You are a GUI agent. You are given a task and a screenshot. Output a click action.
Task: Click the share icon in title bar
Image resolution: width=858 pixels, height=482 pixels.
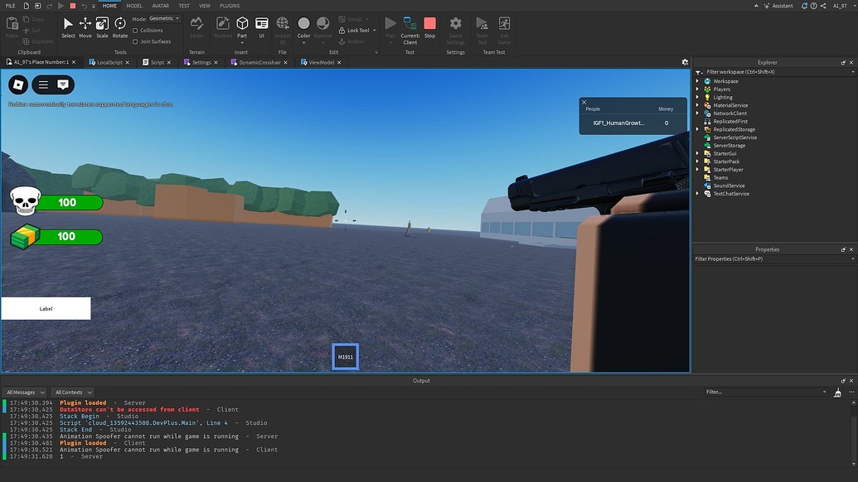(823, 6)
